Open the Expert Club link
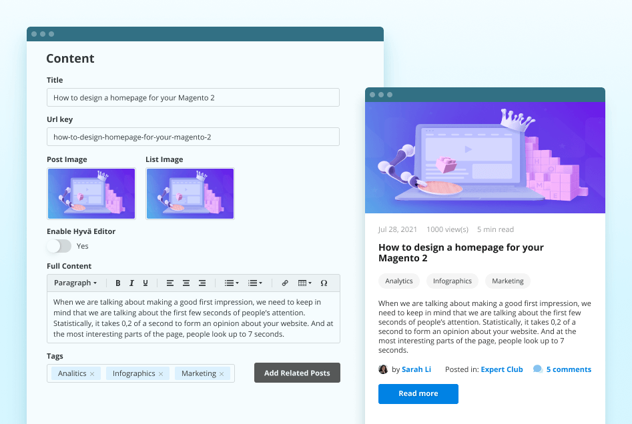The width and height of the screenshot is (632, 424). coord(502,369)
